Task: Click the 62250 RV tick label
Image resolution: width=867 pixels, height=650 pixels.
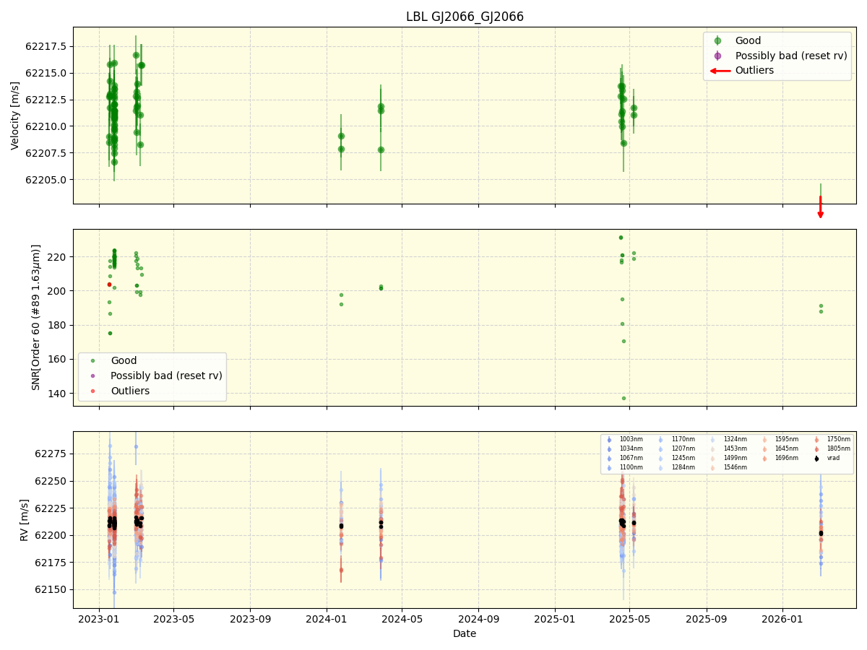Action: (x=51, y=481)
